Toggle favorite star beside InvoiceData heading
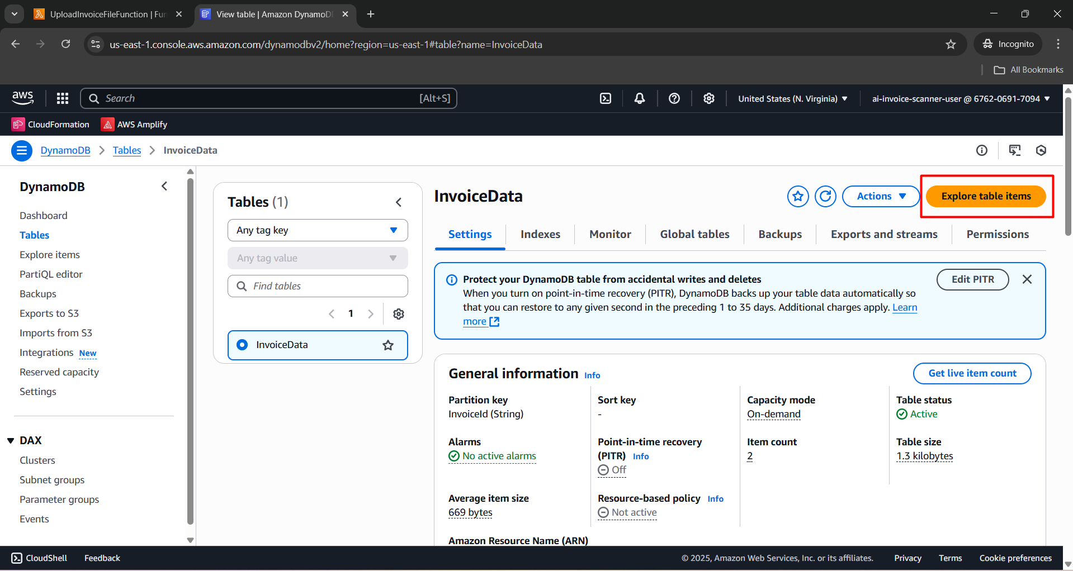Viewport: 1073px width, 571px height. [x=798, y=196]
